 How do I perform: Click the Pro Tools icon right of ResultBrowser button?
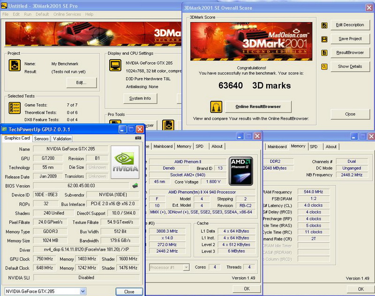[168, 125]
